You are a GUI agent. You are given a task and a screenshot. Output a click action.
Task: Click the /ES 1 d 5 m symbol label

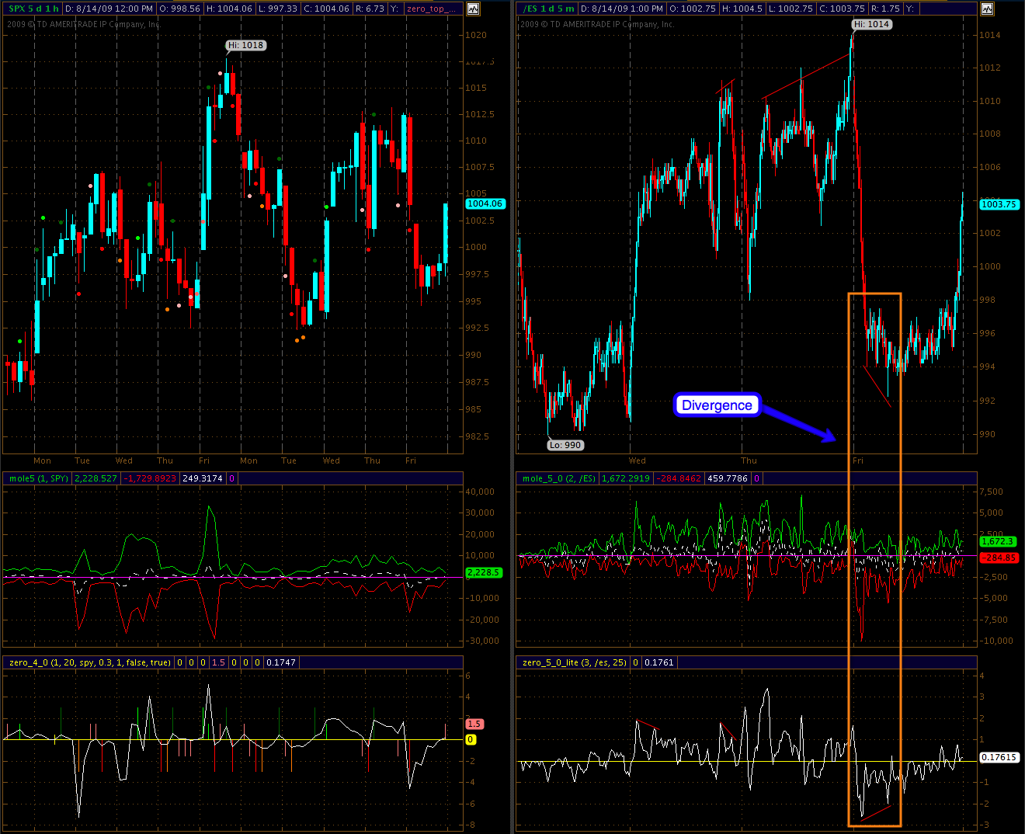tap(549, 9)
